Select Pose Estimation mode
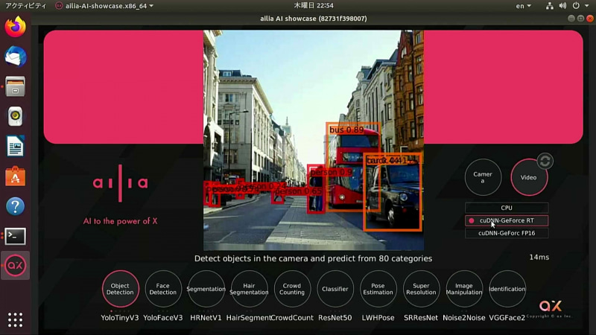This screenshot has height=335, width=596. [x=378, y=289]
